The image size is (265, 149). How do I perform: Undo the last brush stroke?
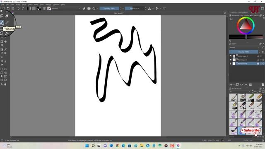18,8
